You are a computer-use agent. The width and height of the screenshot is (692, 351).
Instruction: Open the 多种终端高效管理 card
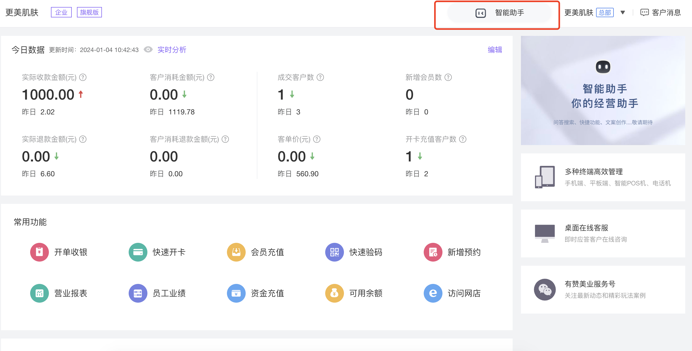[x=603, y=177]
